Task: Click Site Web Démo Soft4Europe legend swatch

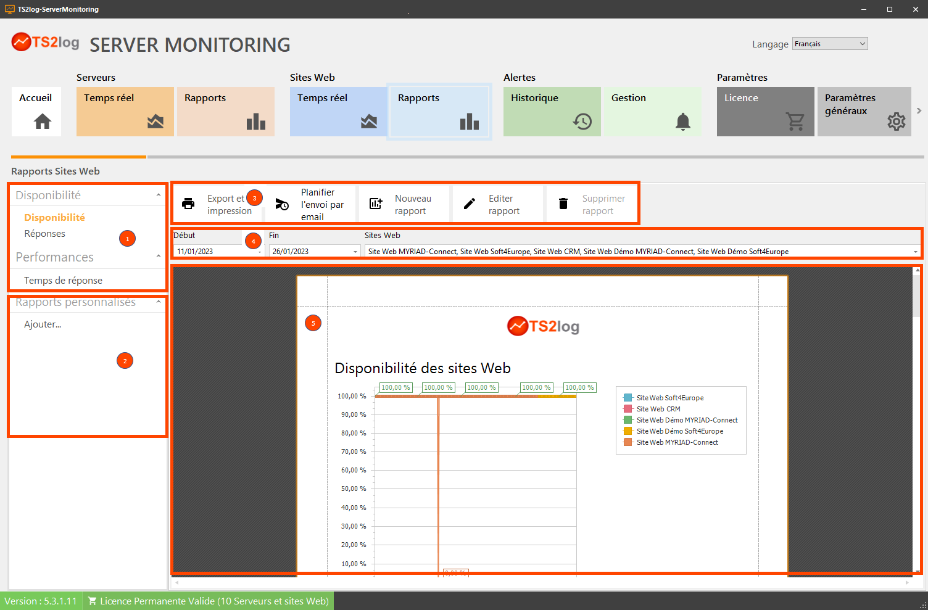Action: pyautogui.click(x=628, y=431)
